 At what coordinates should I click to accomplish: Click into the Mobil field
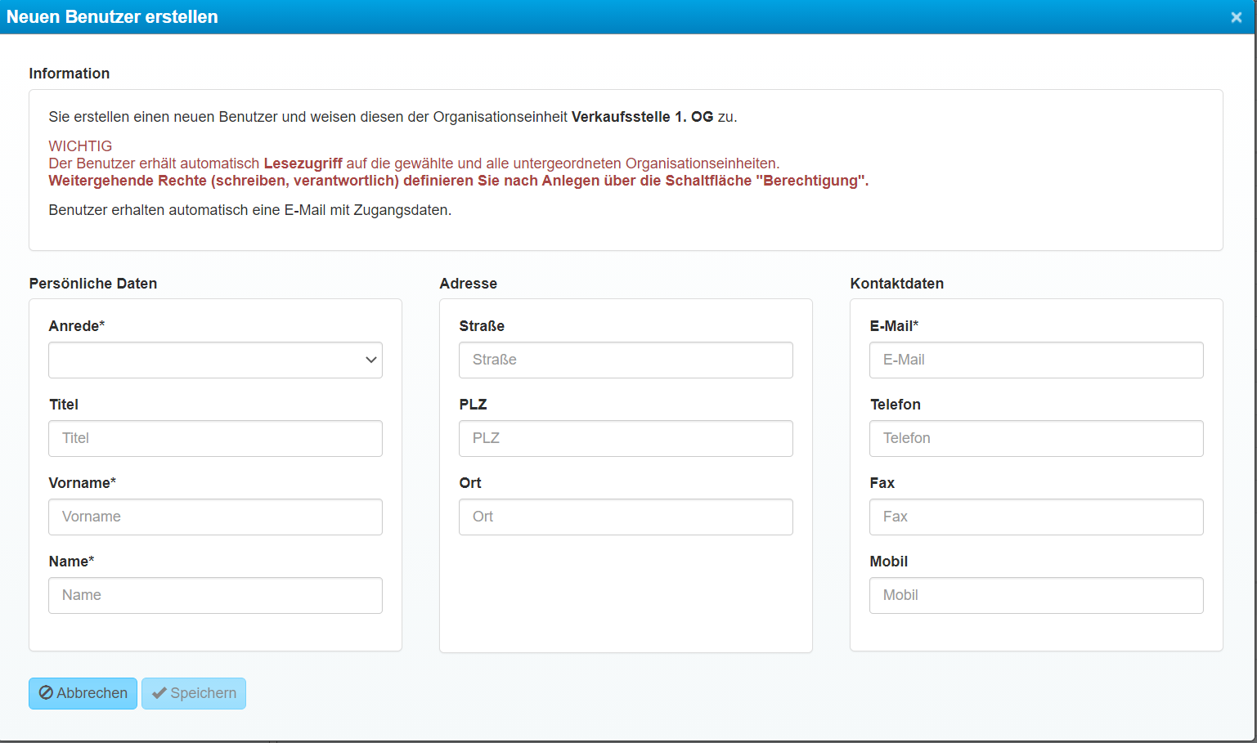click(x=1036, y=595)
